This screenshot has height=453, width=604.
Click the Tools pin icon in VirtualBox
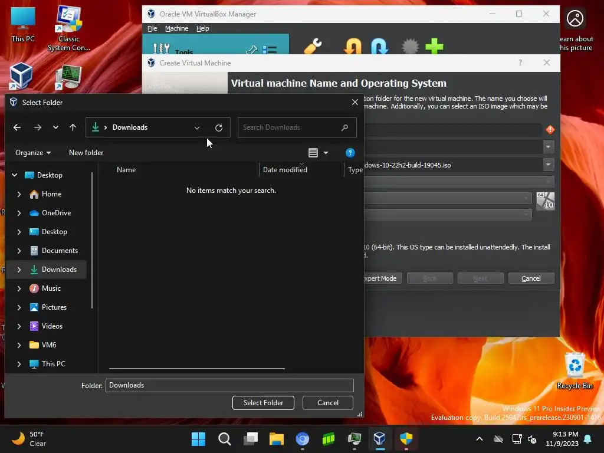tap(251, 50)
